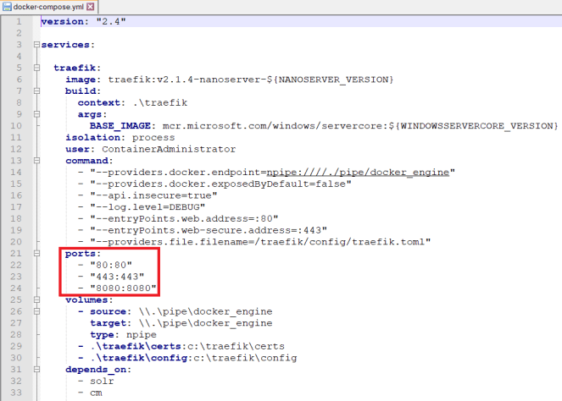Collapse the ports section fold marker
This screenshot has width=562, height=401.
[36, 253]
